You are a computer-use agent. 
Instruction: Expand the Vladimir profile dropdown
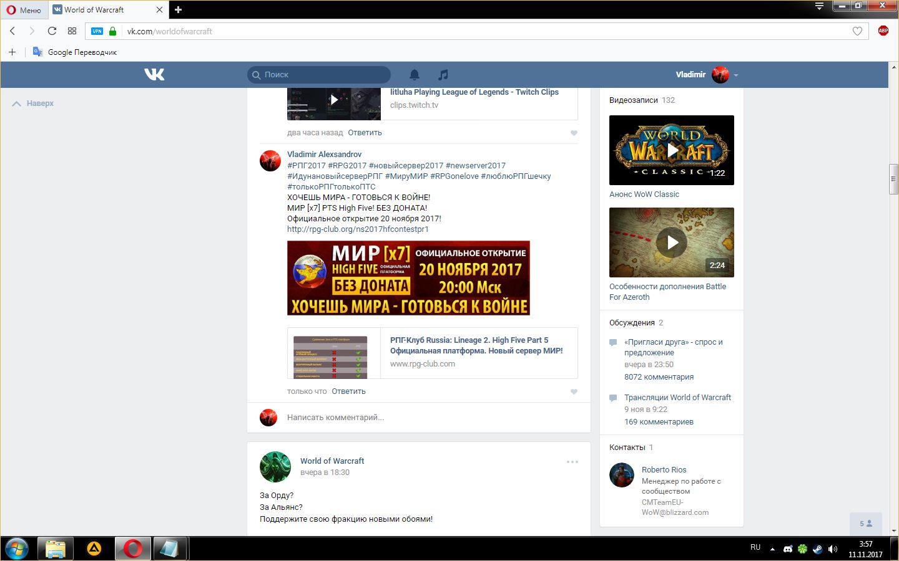point(736,75)
